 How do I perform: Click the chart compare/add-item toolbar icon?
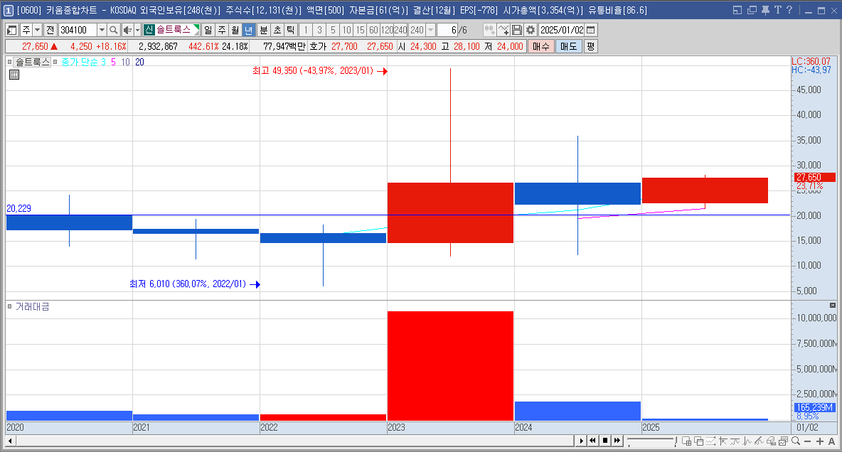click(x=489, y=30)
